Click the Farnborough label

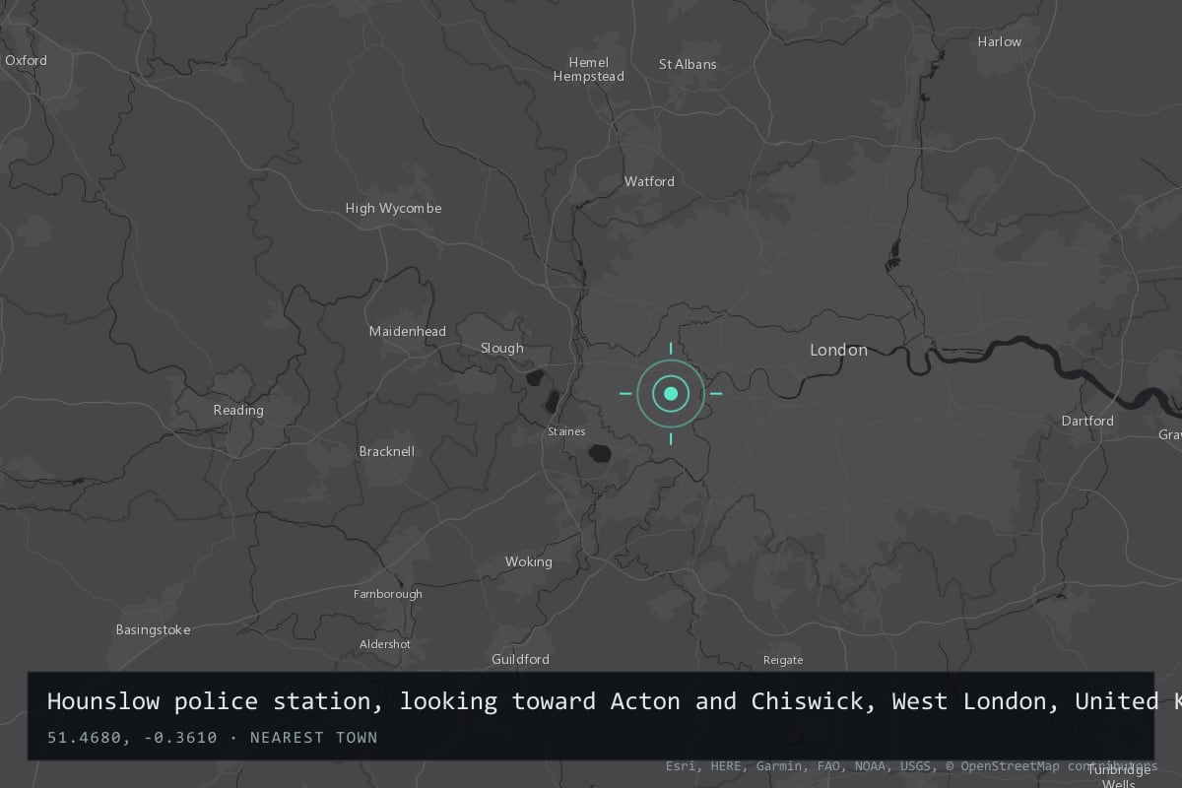(388, 594)
